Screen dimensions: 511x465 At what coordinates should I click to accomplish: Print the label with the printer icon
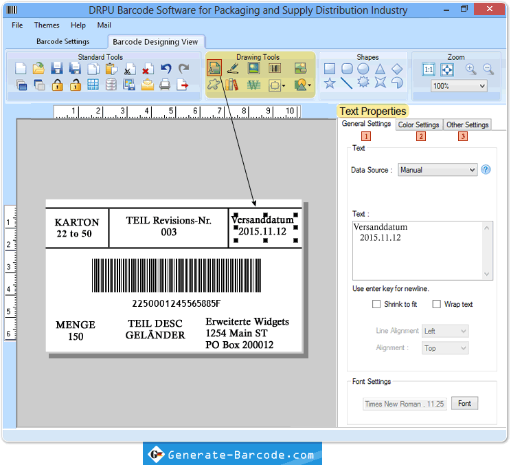(x=165, y=85)
